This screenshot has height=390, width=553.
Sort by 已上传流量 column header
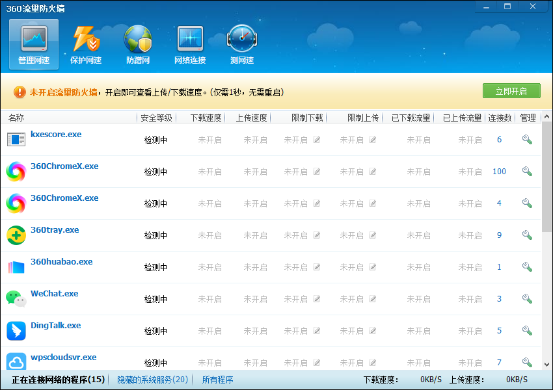pyautogui.click(x=463, y=118)
